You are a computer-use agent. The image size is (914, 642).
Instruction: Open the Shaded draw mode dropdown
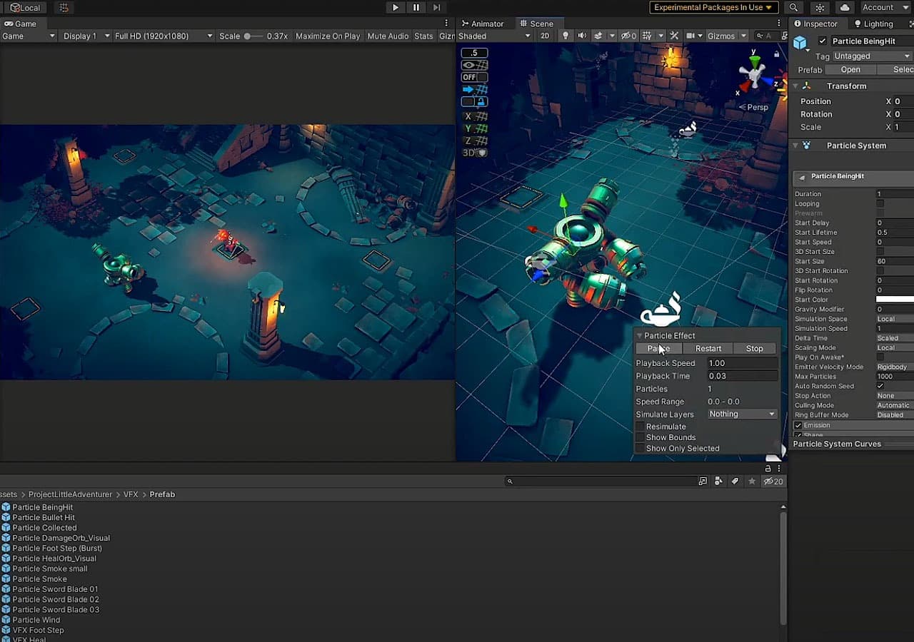(495, 36)
